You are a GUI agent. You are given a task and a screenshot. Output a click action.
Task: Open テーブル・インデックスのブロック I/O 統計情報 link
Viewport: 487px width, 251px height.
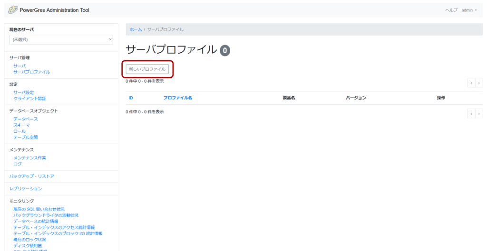coord(58,233)
